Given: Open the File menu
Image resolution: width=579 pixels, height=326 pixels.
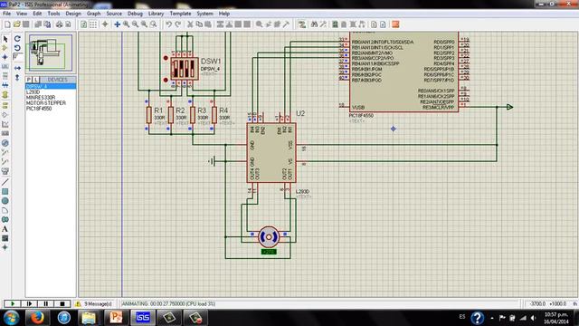Looking at the screenshot, I should [x=6, y=14].
